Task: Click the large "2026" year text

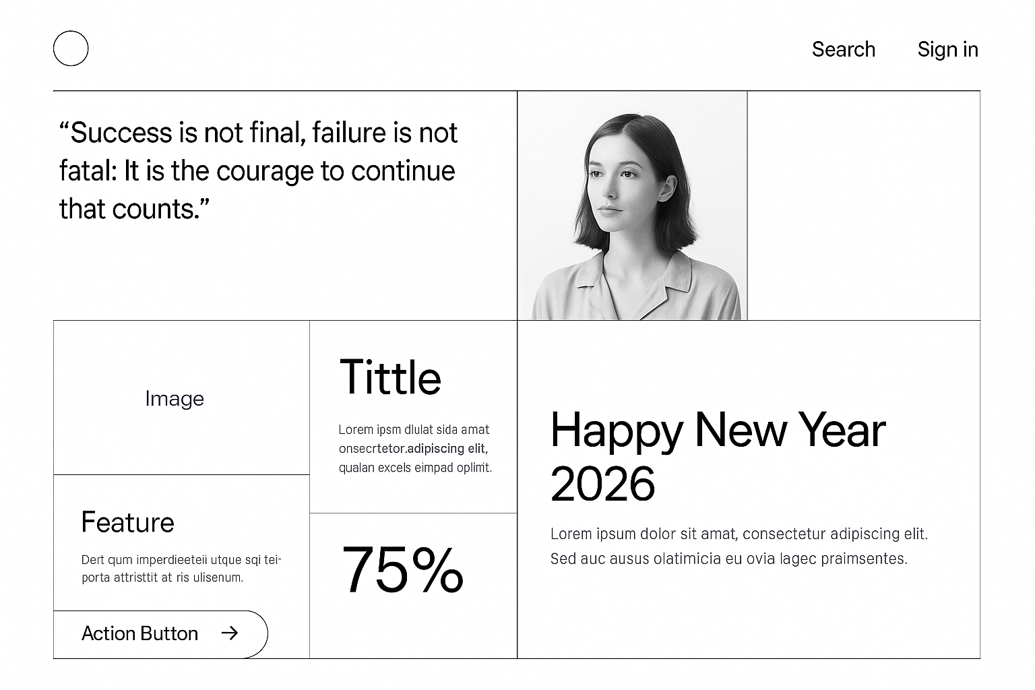Action: 602,484
